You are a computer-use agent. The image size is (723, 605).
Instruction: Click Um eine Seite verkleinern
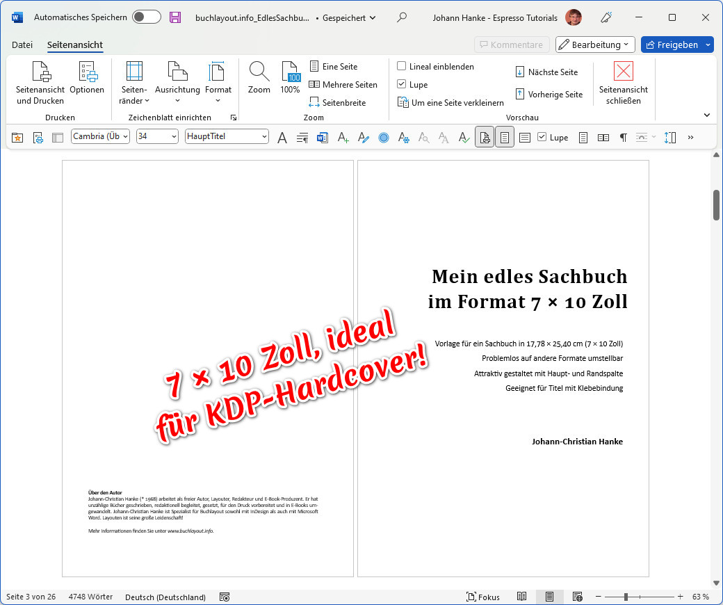pos(450,102)
